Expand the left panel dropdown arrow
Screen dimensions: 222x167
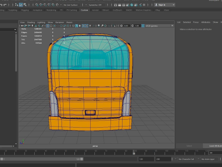click(15, 29)
